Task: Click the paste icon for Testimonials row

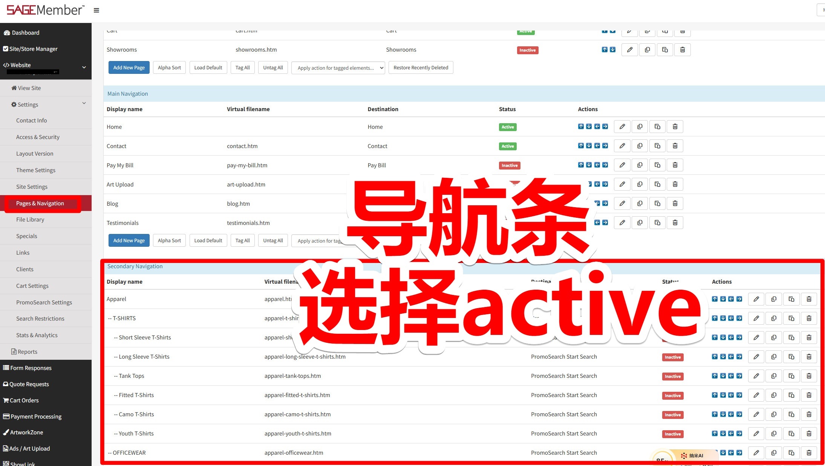Action: (657, 223)
